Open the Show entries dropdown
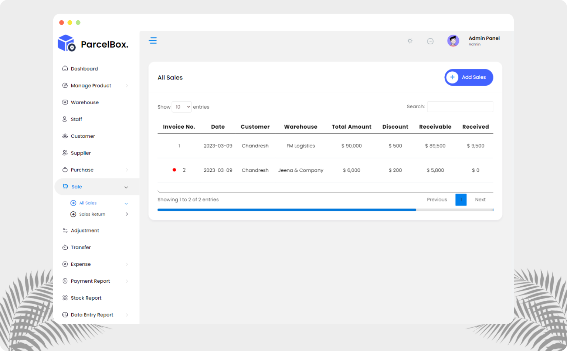567x351 pixels. pyautogui.click(x=181, y=107)
